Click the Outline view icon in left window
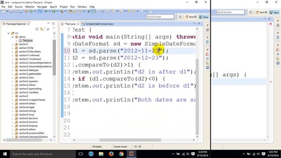 [x=207, y=42]
